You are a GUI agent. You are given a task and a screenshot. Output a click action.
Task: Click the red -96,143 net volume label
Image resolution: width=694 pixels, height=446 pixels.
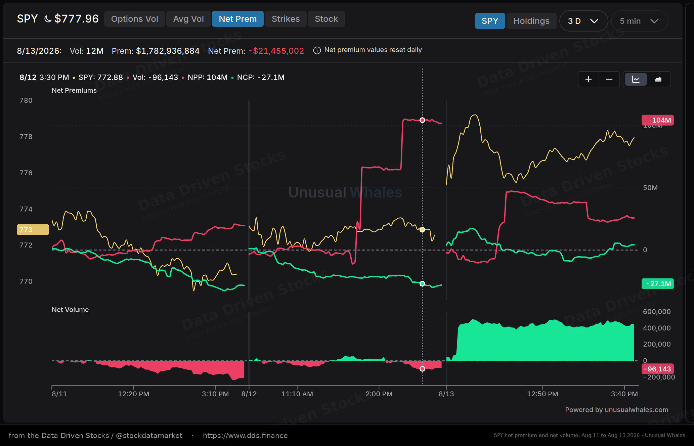tap(658, 369)
